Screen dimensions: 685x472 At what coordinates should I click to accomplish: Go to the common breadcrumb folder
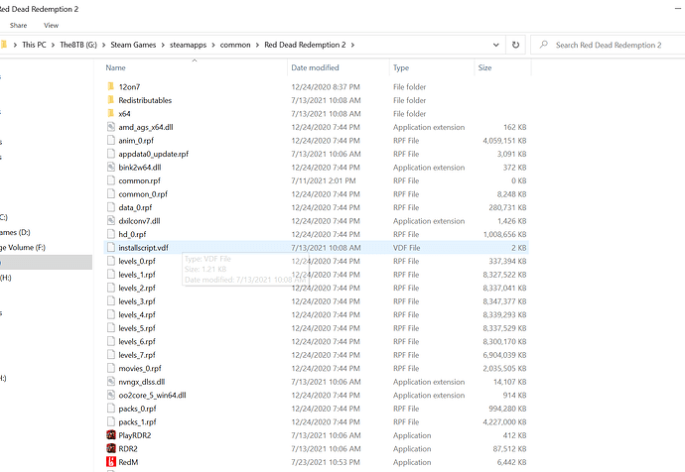235,45
